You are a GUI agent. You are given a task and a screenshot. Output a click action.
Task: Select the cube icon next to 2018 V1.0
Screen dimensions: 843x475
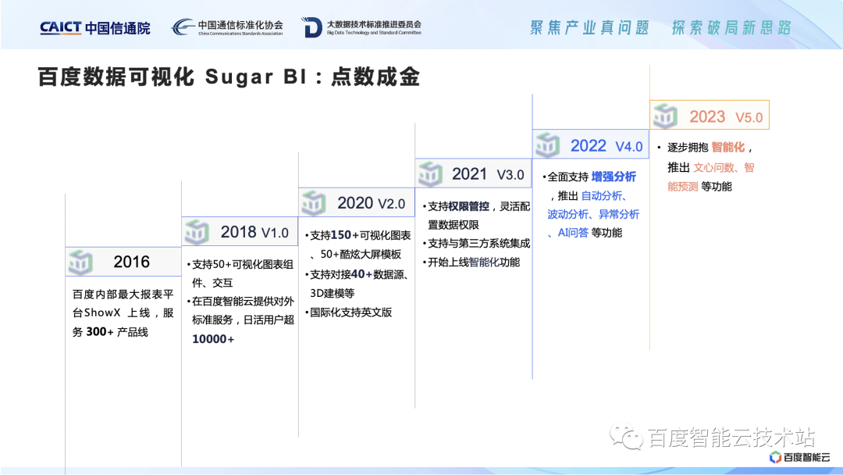tap(196, 231)
